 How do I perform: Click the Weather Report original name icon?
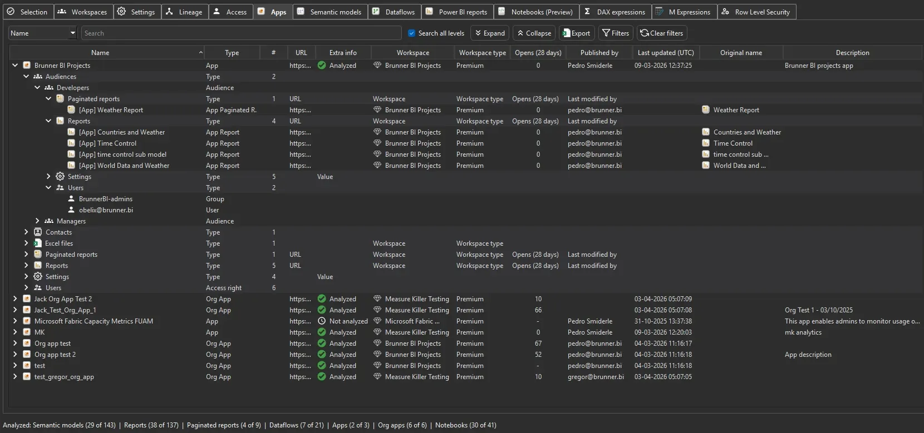tap(706, 110)
